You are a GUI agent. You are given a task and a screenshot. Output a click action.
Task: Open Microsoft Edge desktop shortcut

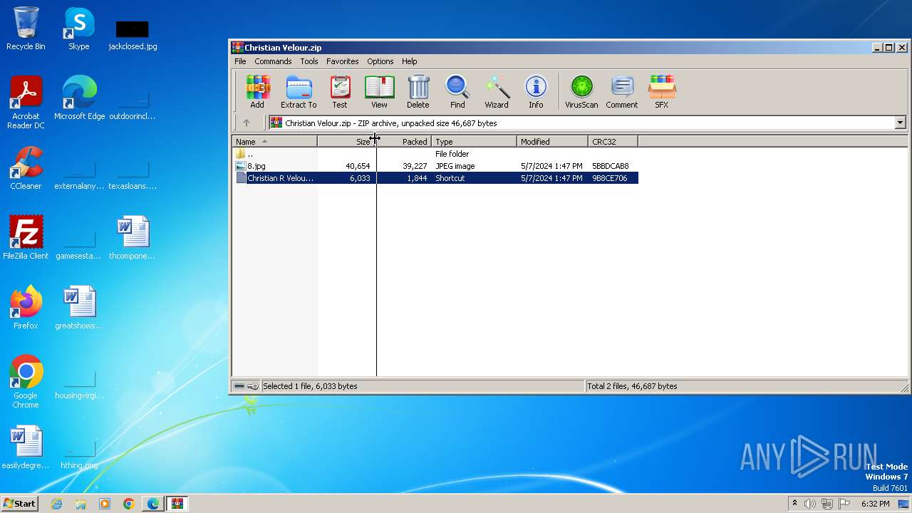[79, 98]
